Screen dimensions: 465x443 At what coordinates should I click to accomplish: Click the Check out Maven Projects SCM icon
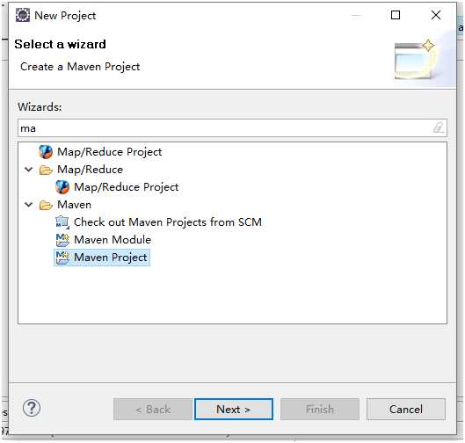click(62, 222)
